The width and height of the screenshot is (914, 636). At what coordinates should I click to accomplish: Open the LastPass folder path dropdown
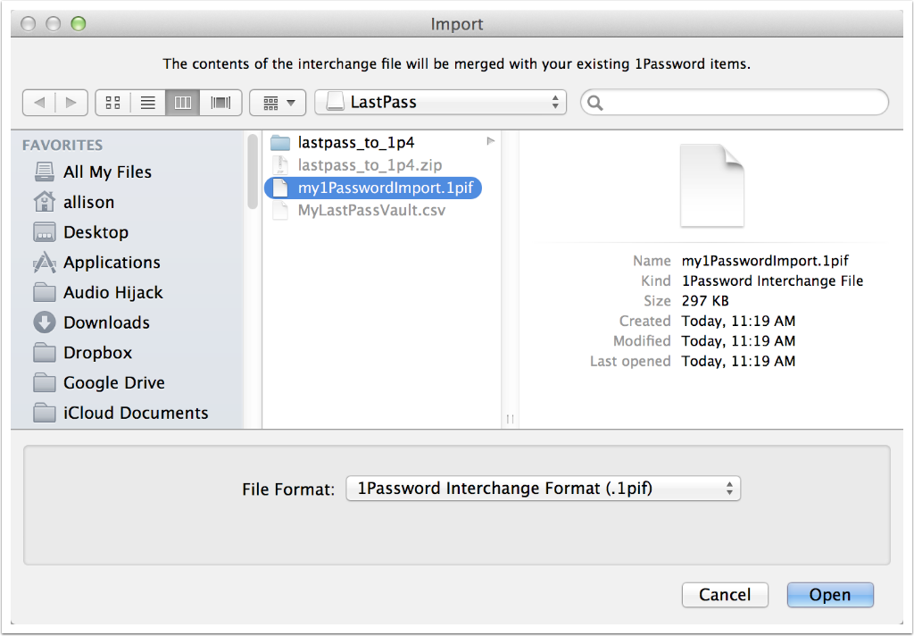pyautogui.click(x=441, y=103)
